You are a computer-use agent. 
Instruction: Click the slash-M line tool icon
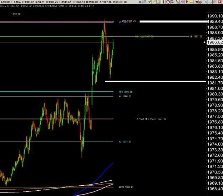click(x=196, y=2)
